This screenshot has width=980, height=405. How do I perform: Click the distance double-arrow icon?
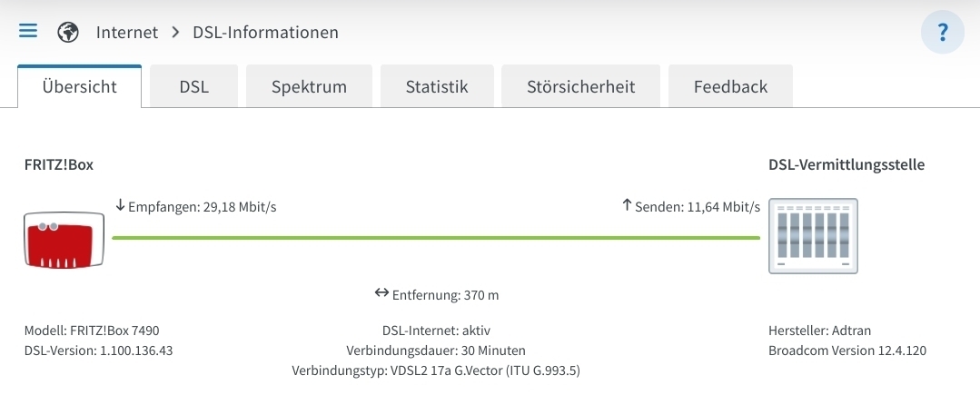[x=381, y=292]
